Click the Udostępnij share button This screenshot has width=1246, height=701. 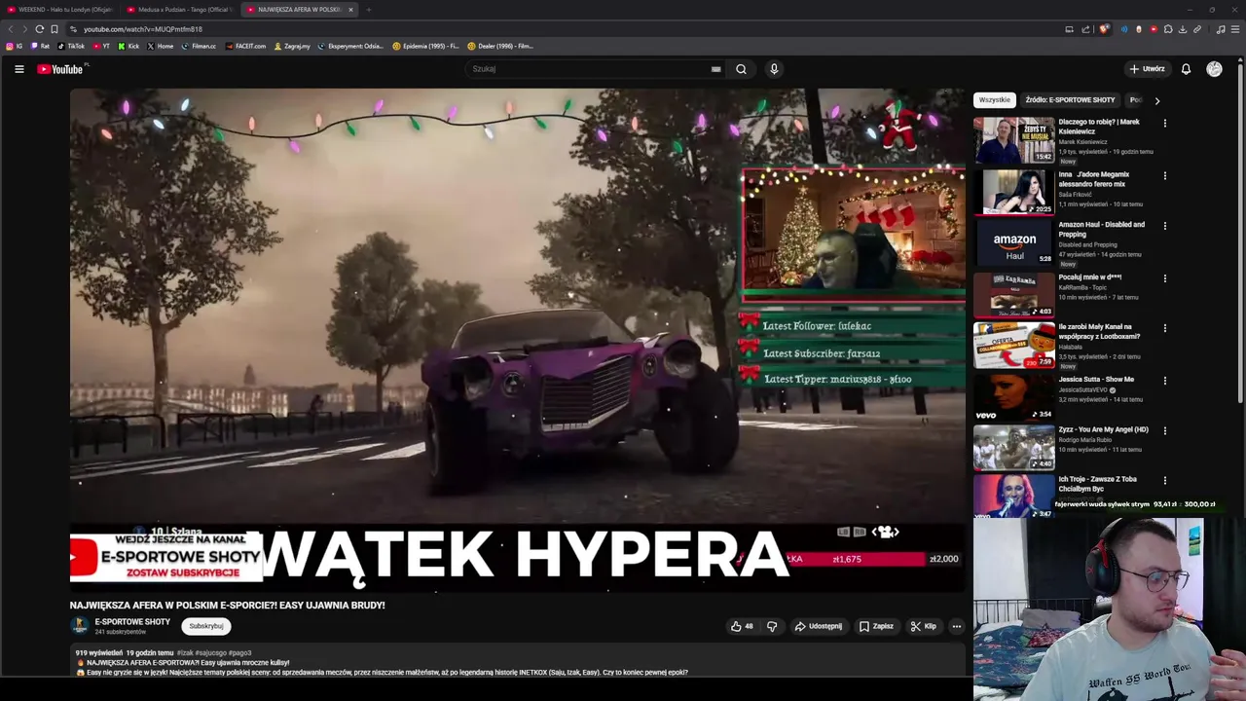click(818, 626)
